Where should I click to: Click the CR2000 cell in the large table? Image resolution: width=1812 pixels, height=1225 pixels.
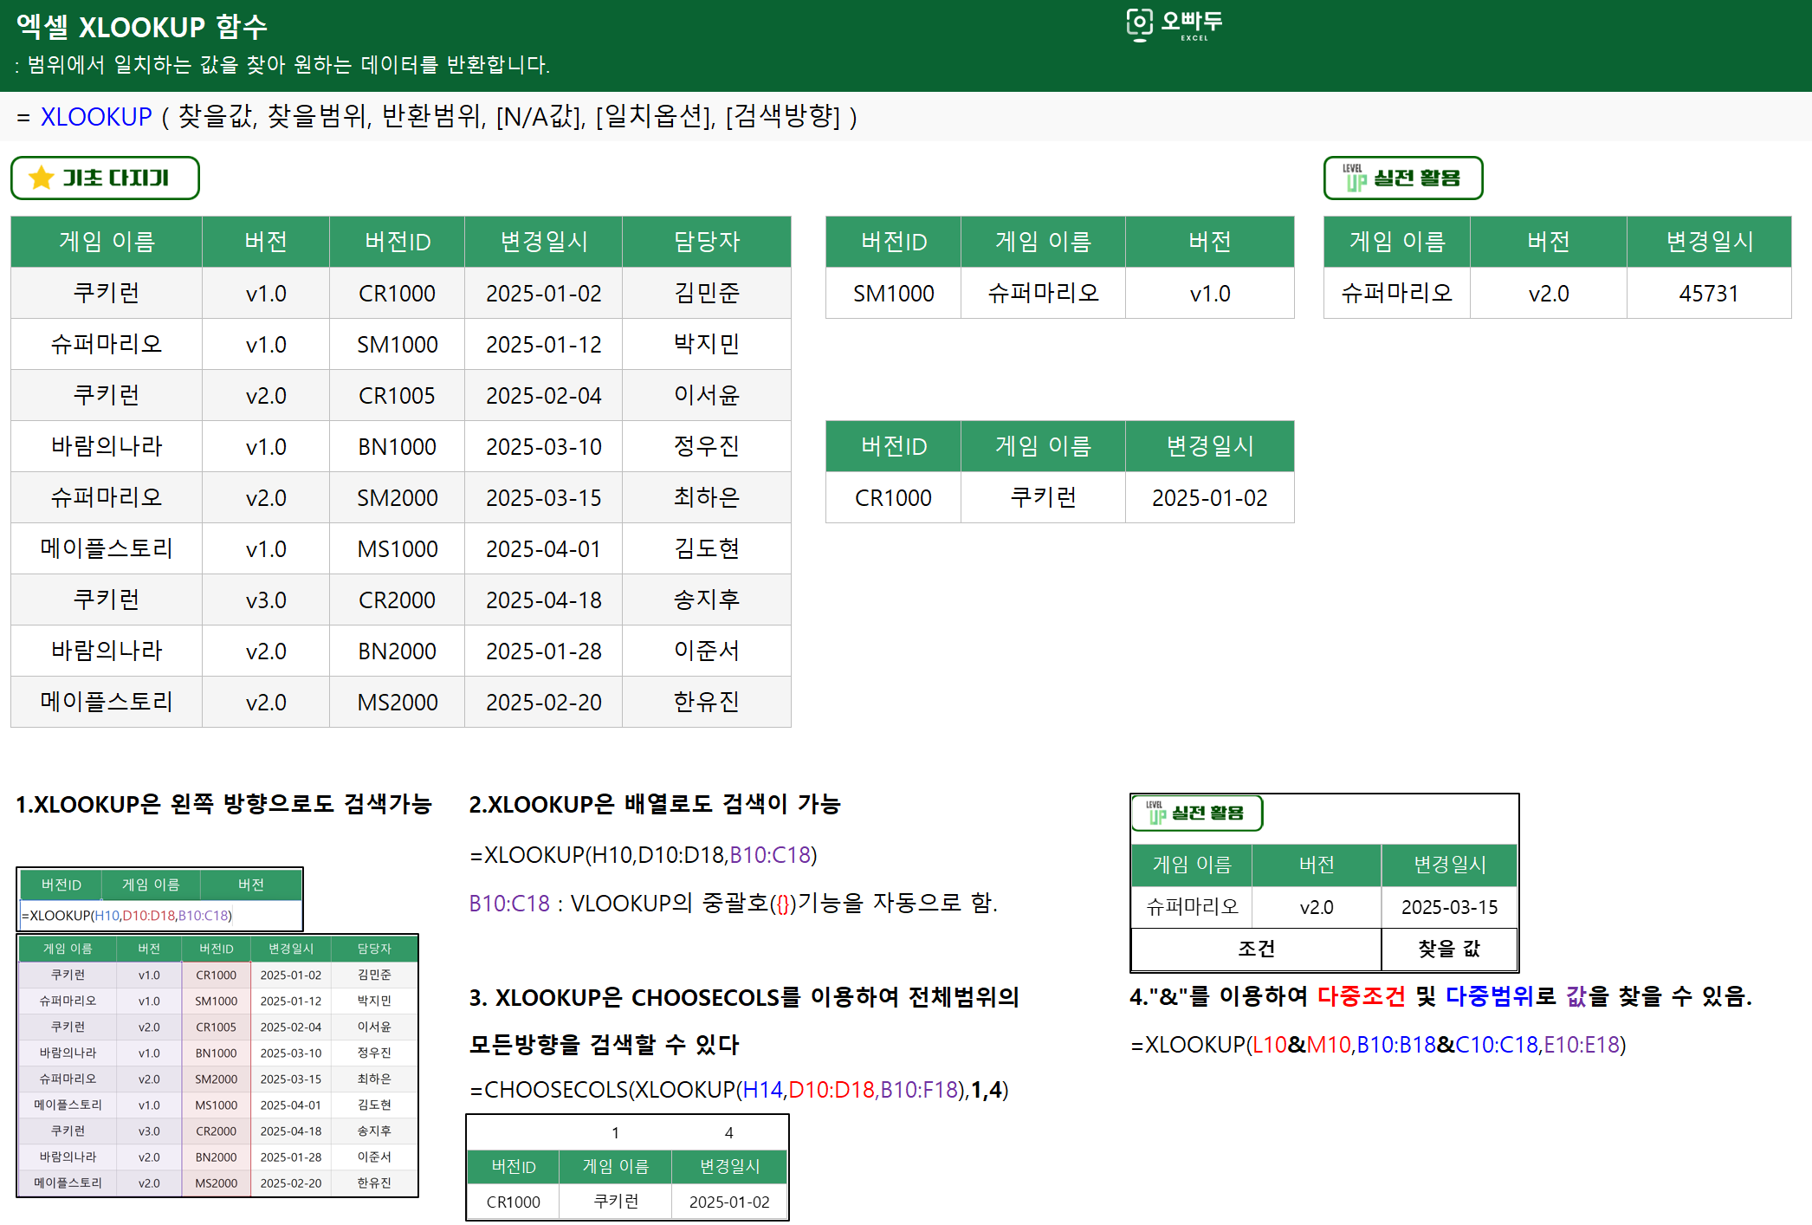tap(398, 600)
